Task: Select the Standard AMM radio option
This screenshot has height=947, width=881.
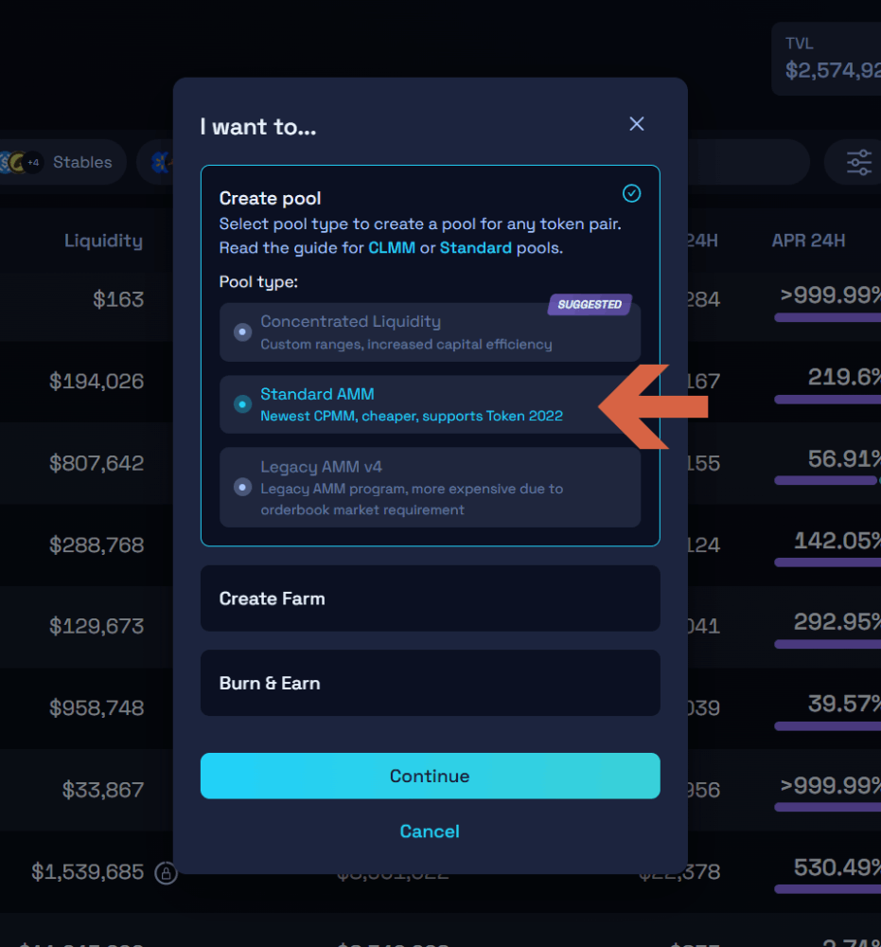Action: coord(242,404)
